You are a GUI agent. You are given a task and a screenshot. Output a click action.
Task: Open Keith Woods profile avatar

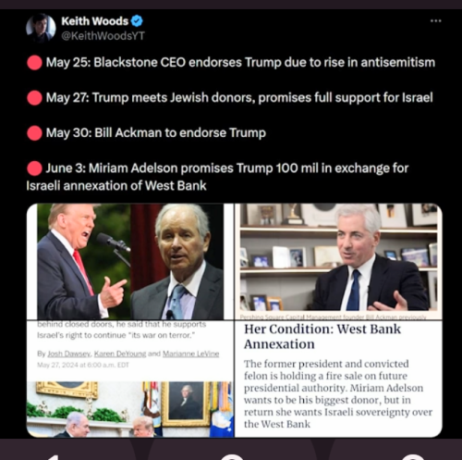41,28
